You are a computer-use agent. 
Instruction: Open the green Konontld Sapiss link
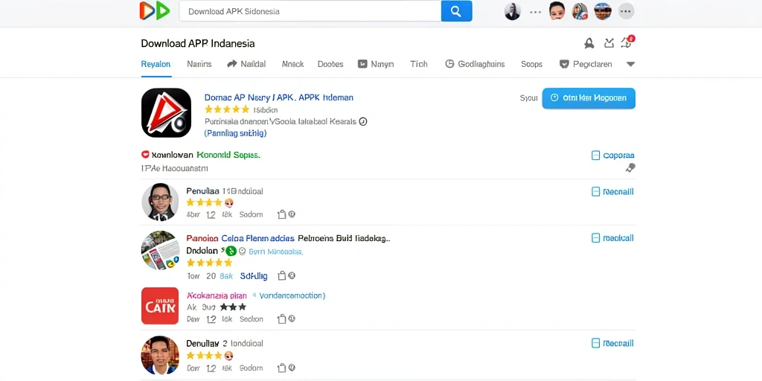(228, 155)
